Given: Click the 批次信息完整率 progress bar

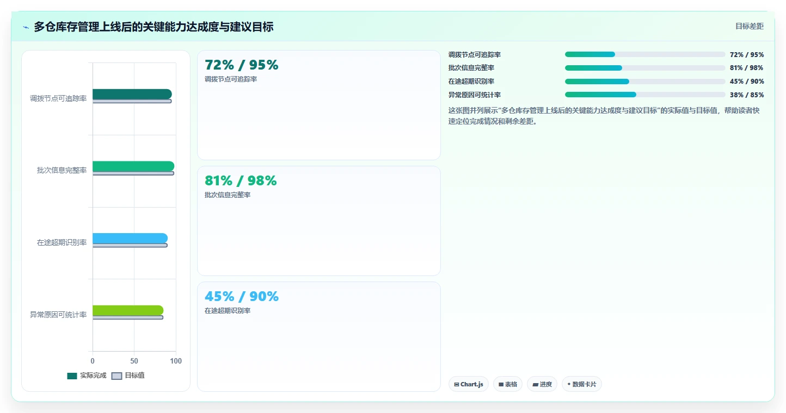Looking at the screenshot, I should tap(645, 68).
